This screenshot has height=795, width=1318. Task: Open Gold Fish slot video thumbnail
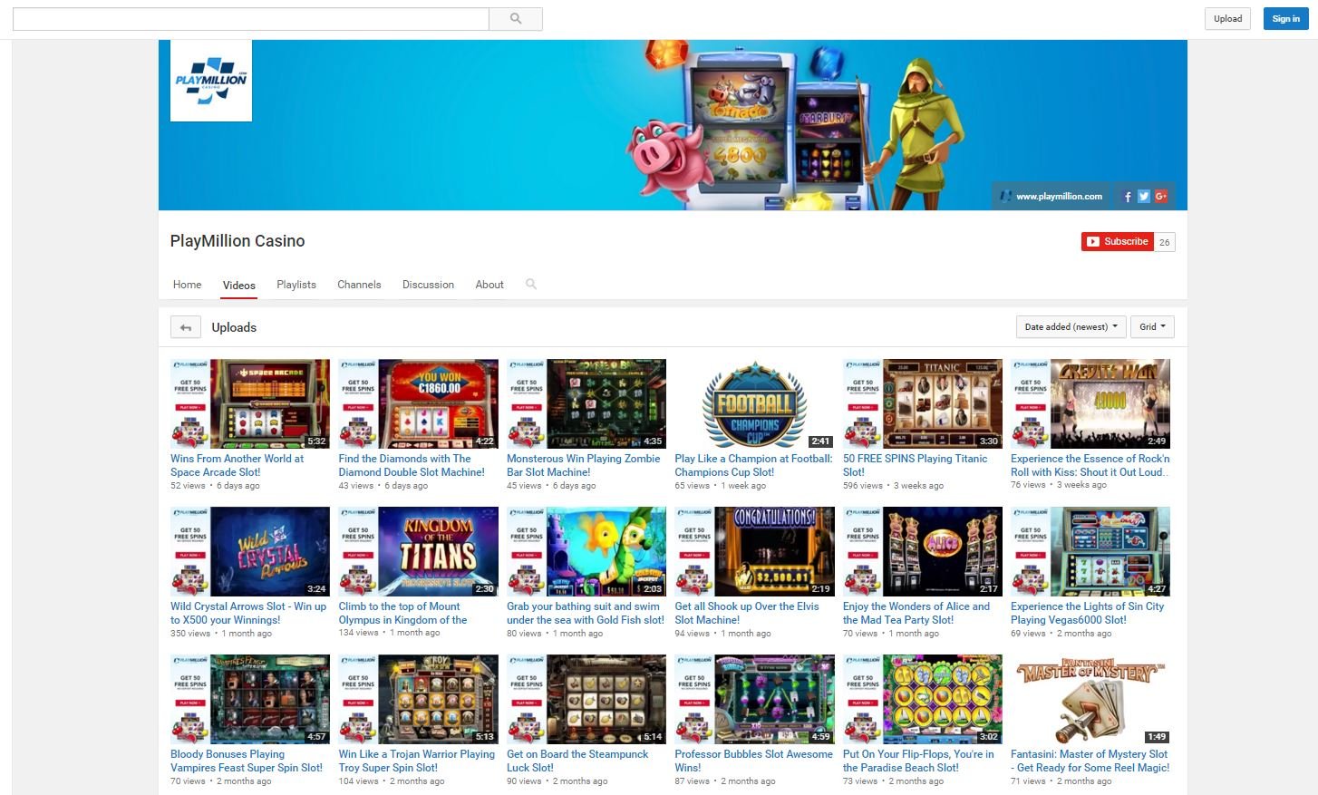586,551
